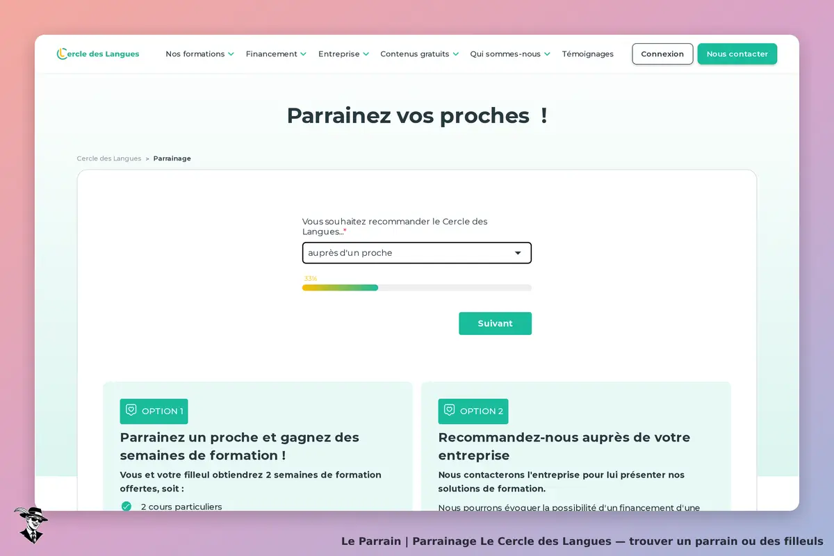Click the green checkmark beside 2 cours particuliers
Viewport: 834px width, 556px height.
click(x=126, y=507)
